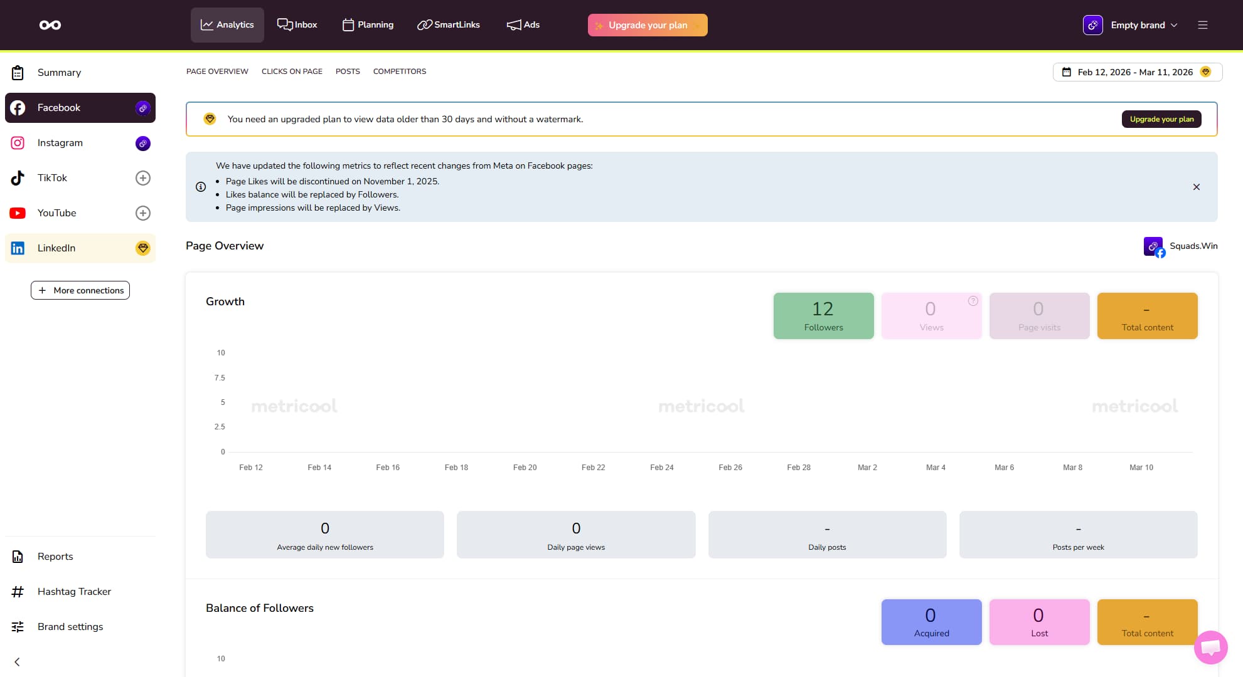Image resolution: width=1243 pixels, height=677 pixels.
Task: Add a TikTok connection
Action: [143, 178]
